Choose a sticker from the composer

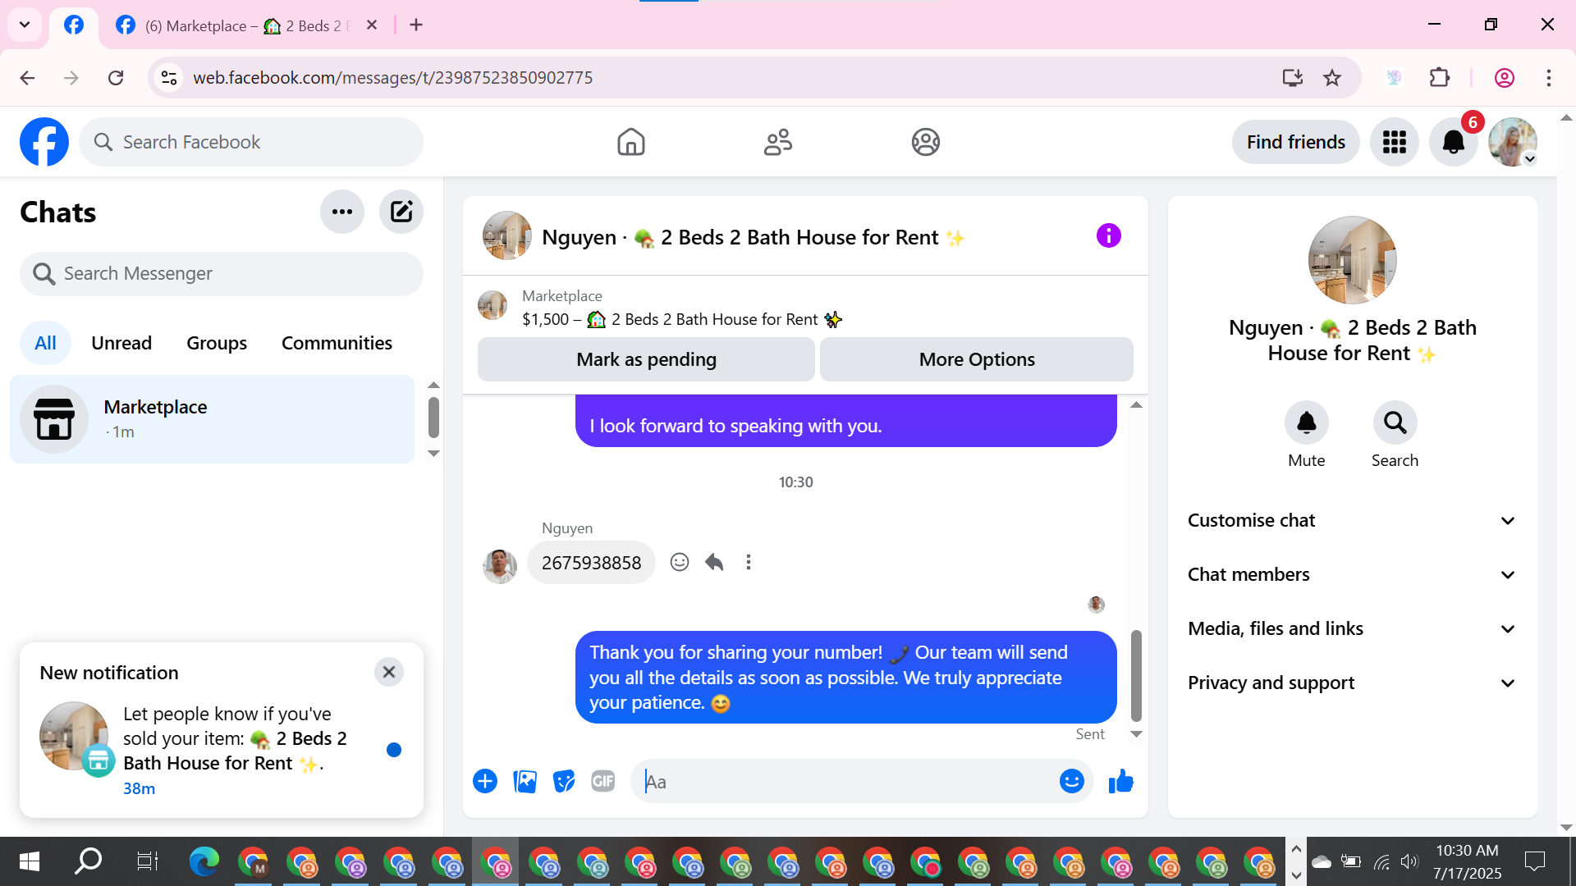tap(564, 781)
